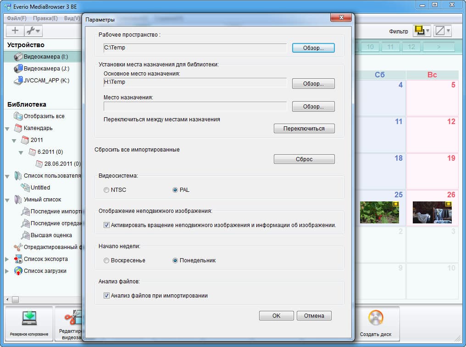Collapse the 2011 tree node

click(x=14, y=141)
